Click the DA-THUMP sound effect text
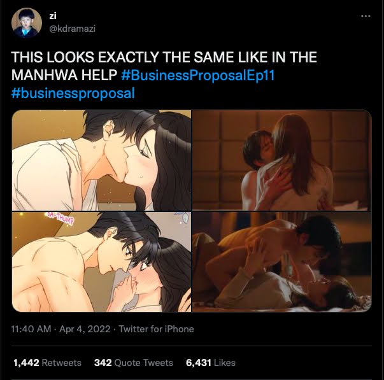This screenshot has width=384, height=380. click(59, 218)
